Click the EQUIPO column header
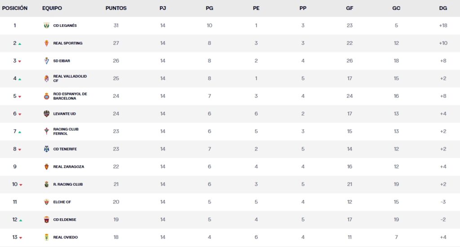The width and height of the screenshot is (460, 247). click(x=52, y=8)
